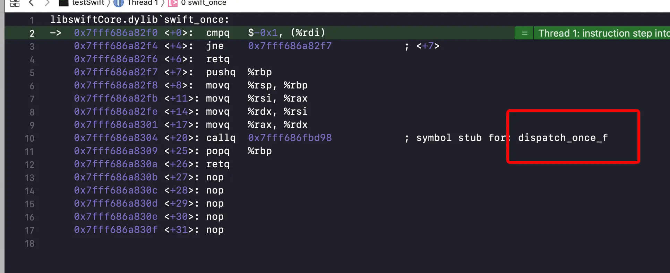Click the program counter arrow on line 2
Image resolution: width=670 pixels, height=273 pixels.
click(55, 33)
